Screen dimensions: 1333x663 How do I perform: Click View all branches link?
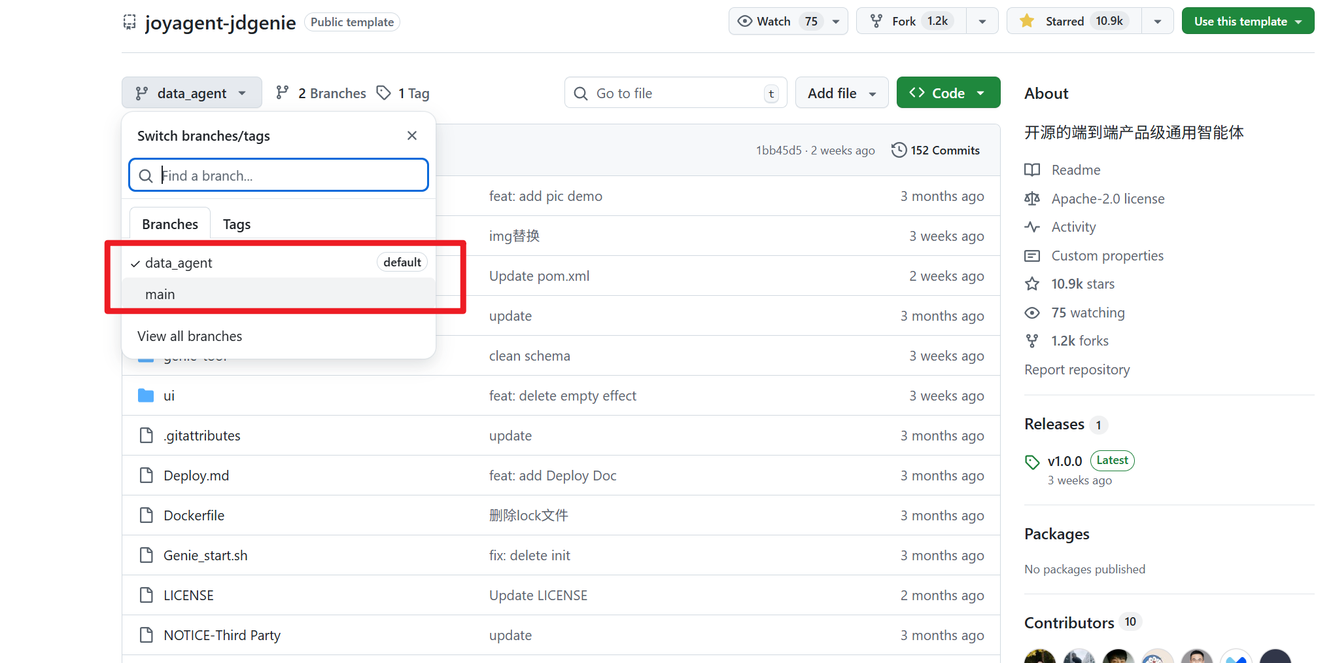click(x=190, y=336)
